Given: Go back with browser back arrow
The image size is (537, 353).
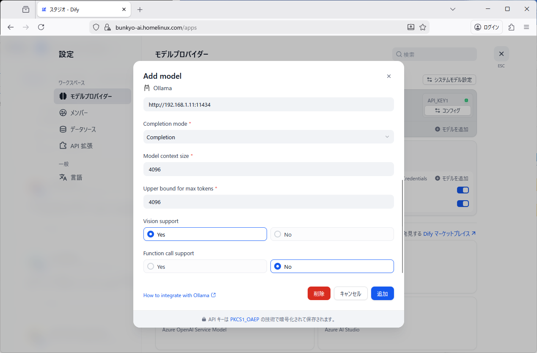Looking at the screenshot, I should pos(11,27).
